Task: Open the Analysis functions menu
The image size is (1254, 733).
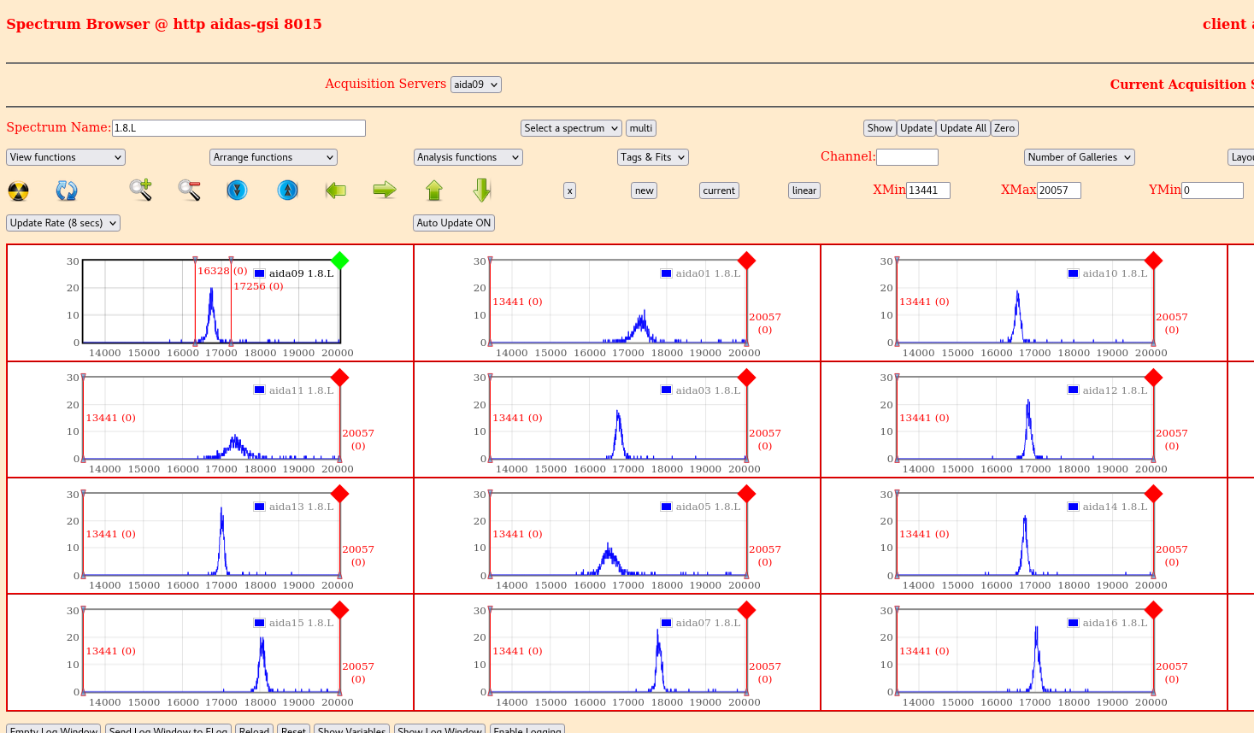Action: (x=468, y=157)
